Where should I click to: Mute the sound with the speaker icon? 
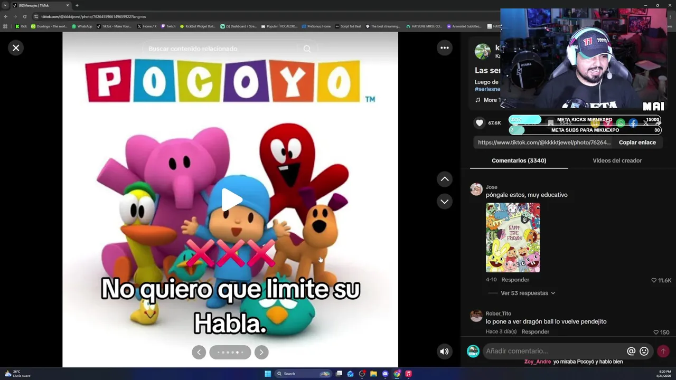(x=445, y=351)
